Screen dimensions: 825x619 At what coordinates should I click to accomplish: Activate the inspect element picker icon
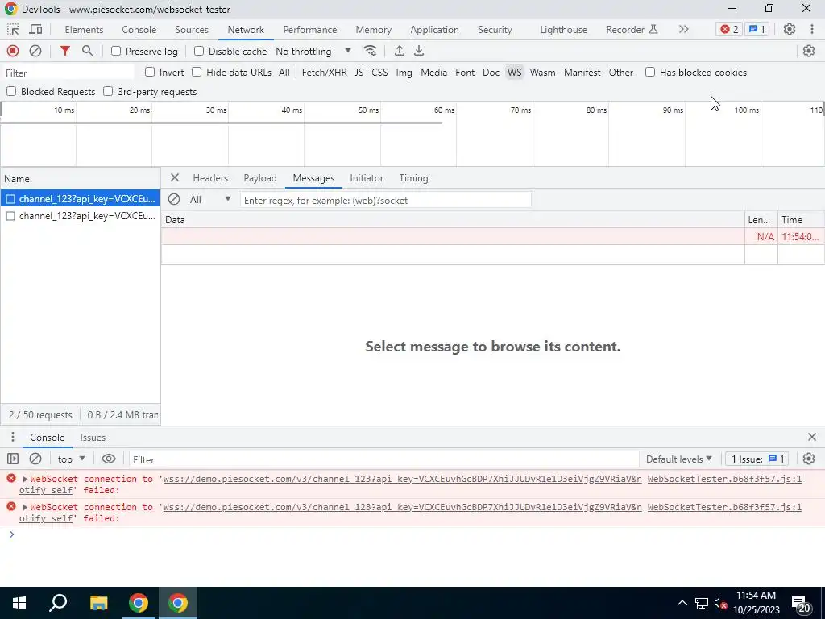13,30
